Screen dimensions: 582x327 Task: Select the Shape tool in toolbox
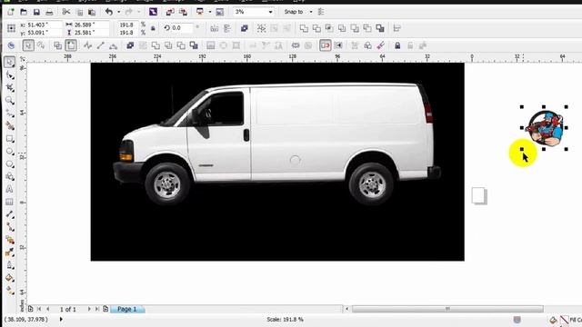coord(10,75)
